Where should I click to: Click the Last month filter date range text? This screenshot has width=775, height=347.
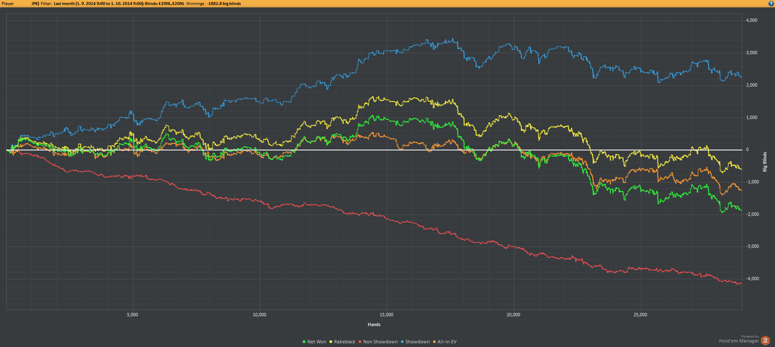tap(99, 4)
